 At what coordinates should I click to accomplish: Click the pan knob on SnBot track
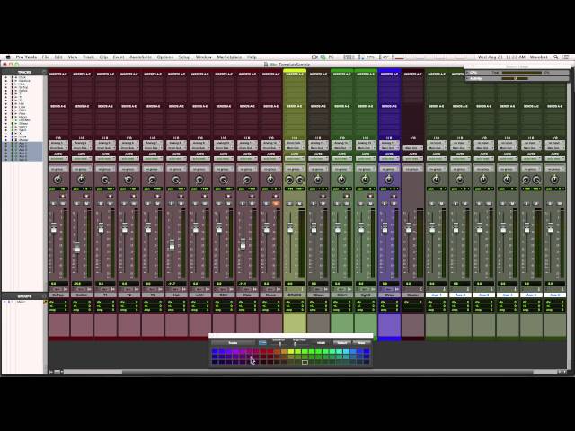click(x=82, y=180)
